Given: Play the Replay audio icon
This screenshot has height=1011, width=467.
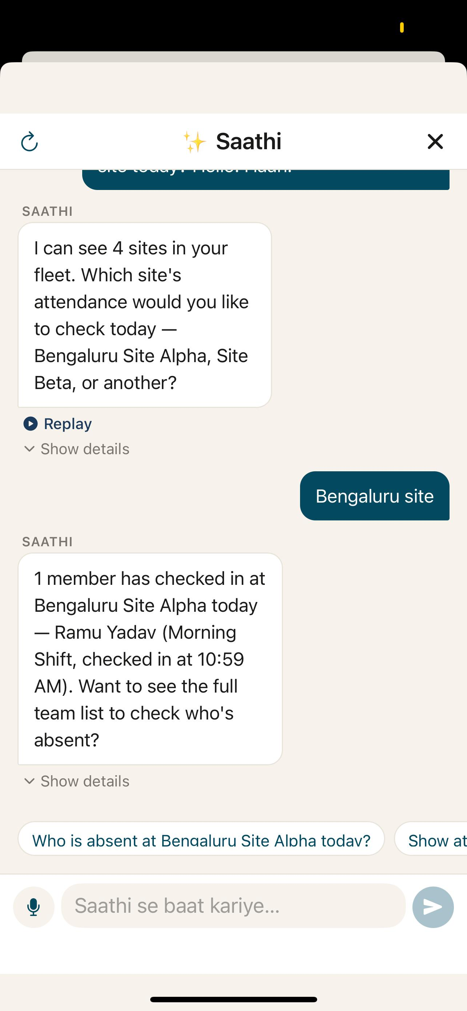Looking at the screenshot, I should [x=31, y=424].
